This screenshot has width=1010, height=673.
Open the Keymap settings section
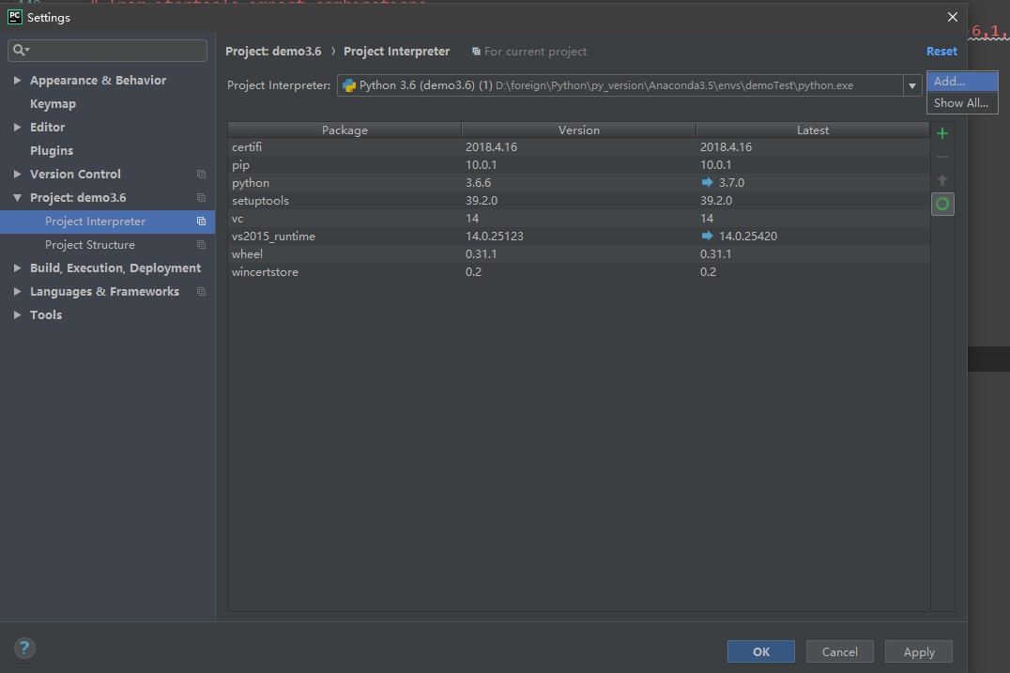(x=53, y=103)
